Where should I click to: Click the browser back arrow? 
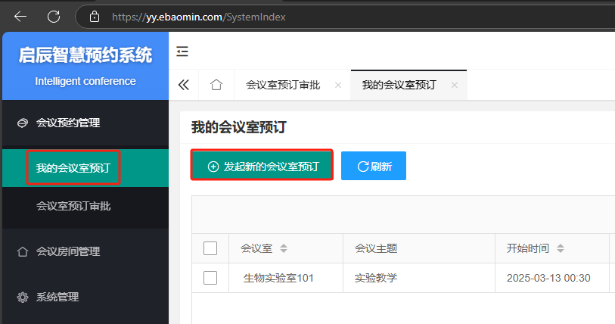20,16
